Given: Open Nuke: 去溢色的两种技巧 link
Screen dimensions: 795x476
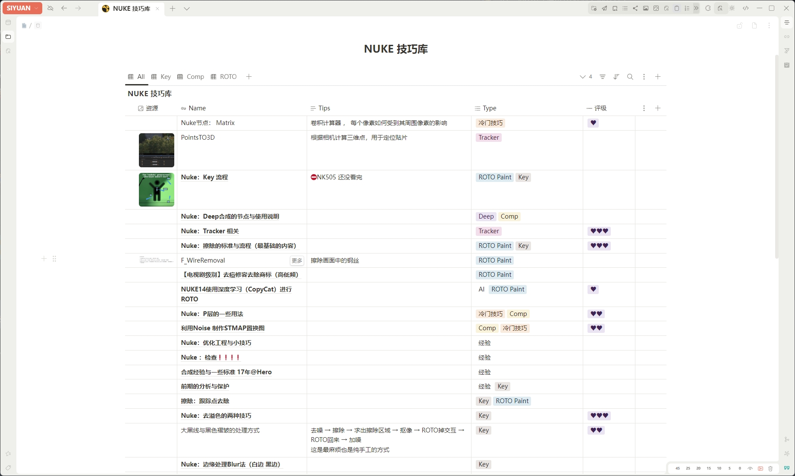Looking at the screenshot, I should click(216, 416).
